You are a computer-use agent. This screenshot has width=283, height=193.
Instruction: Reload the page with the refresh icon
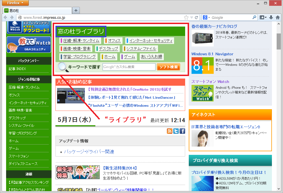[x=196, y=17]
